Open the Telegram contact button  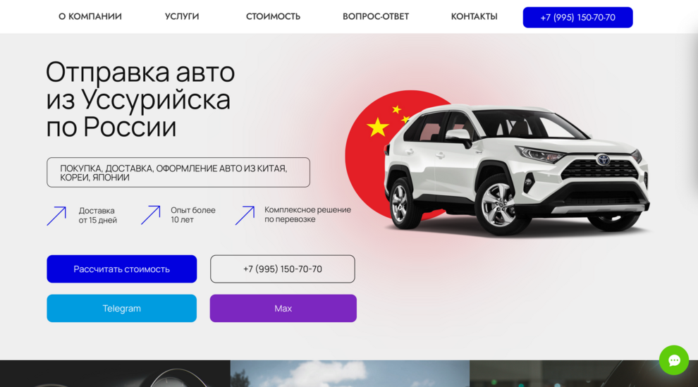click(121, 308)
